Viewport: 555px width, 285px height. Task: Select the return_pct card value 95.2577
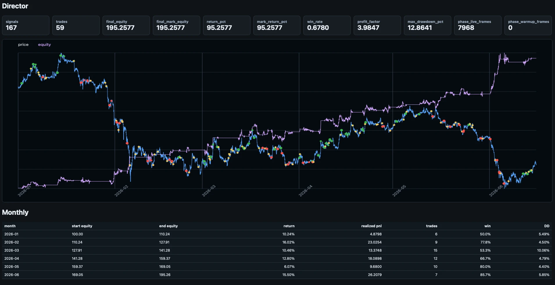[219, 28]
